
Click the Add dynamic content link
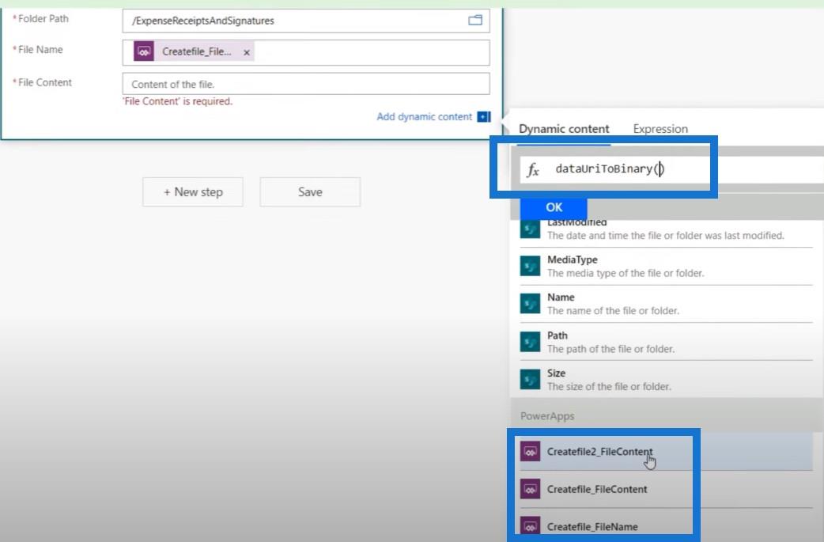424,116
